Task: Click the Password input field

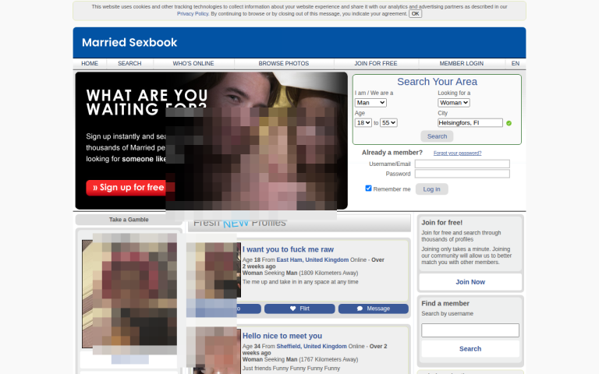Action: click(463, 174)
